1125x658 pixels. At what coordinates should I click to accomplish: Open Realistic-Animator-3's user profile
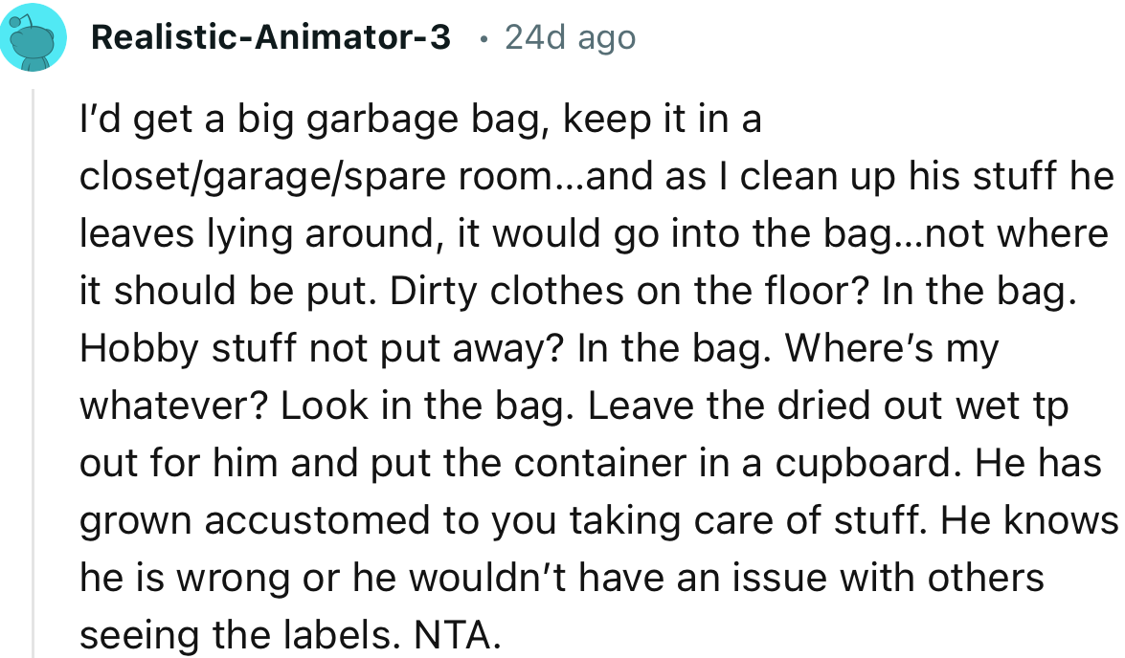[271, 38]
